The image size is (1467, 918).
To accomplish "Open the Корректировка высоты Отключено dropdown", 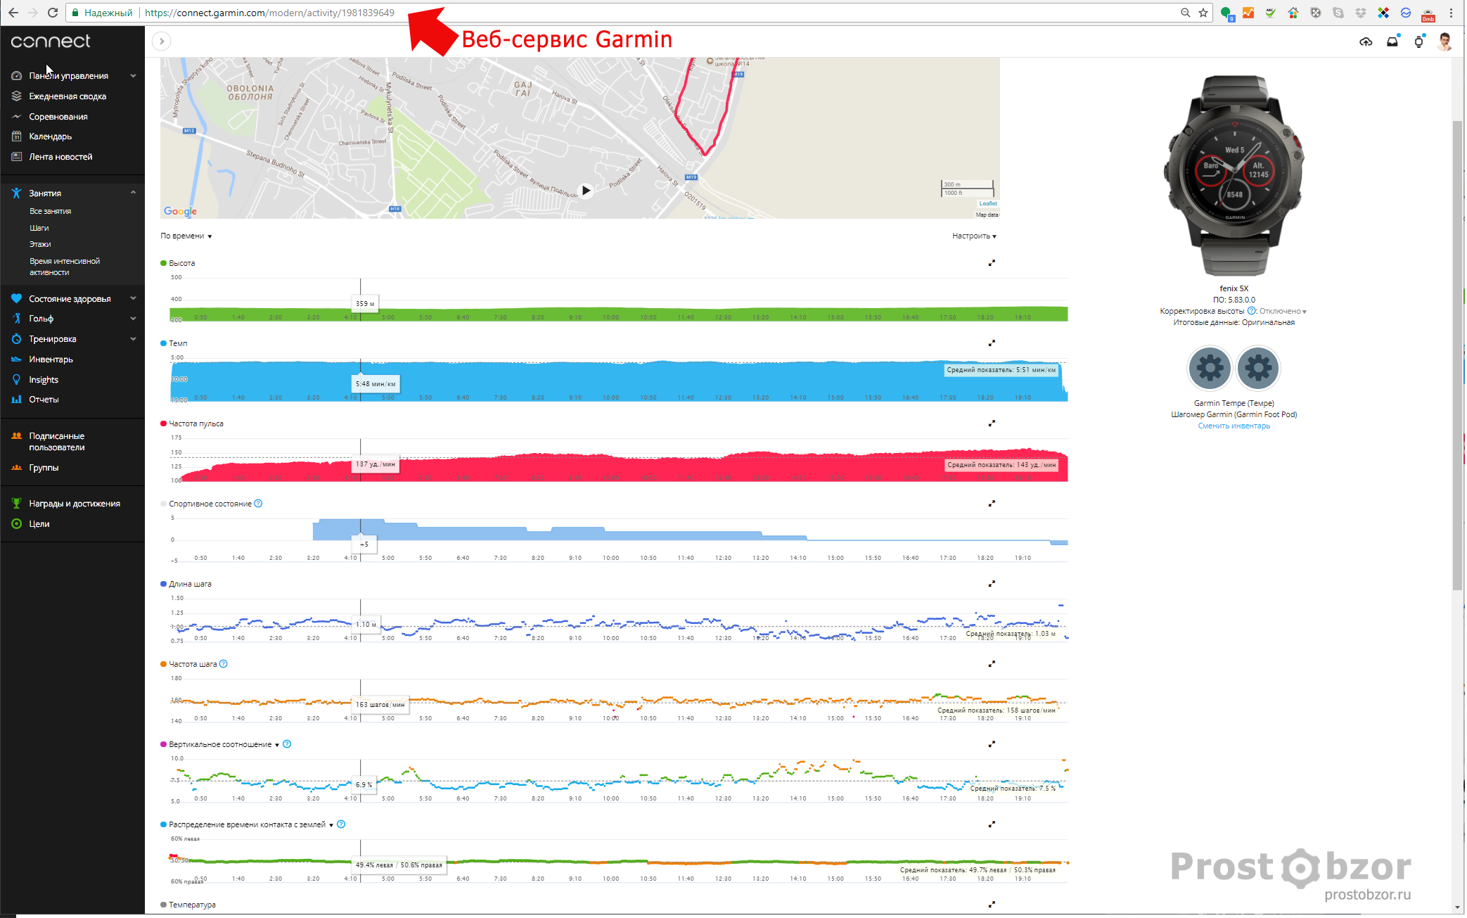I will (1283, 312).
